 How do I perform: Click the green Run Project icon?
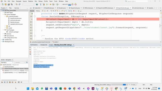point(47,5)
